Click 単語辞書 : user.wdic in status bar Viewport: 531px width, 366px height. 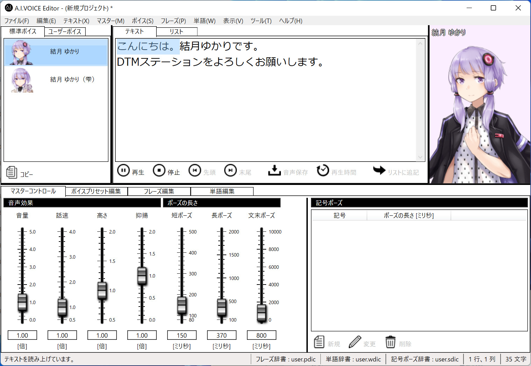[x=353, y=359]
